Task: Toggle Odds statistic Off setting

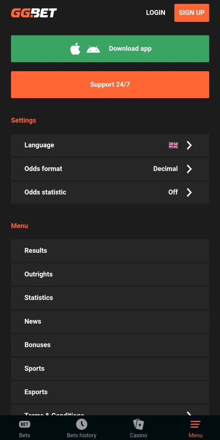Action: click(x=173, y=192)
